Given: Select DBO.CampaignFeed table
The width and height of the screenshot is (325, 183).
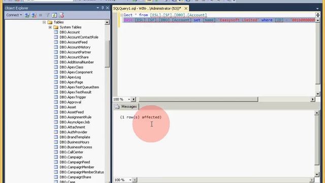Looking at the screenshot, I should (75, 162).
